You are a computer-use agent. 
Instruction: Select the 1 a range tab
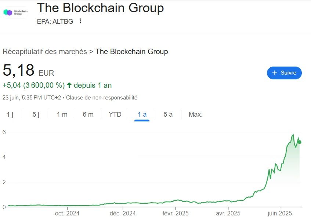(x=142, y=114)
